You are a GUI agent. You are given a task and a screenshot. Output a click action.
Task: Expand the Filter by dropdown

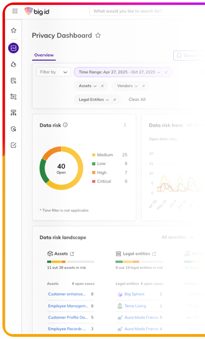pyautogui.click(x=53, y=72)
